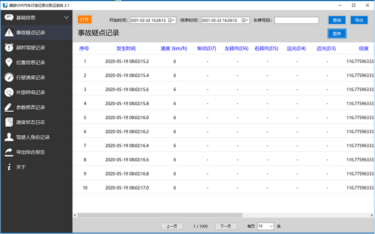Screen dimensions: 375x234
Task: Click the pencil icon for 参数修改记录
Action: [x=8, y=107]
